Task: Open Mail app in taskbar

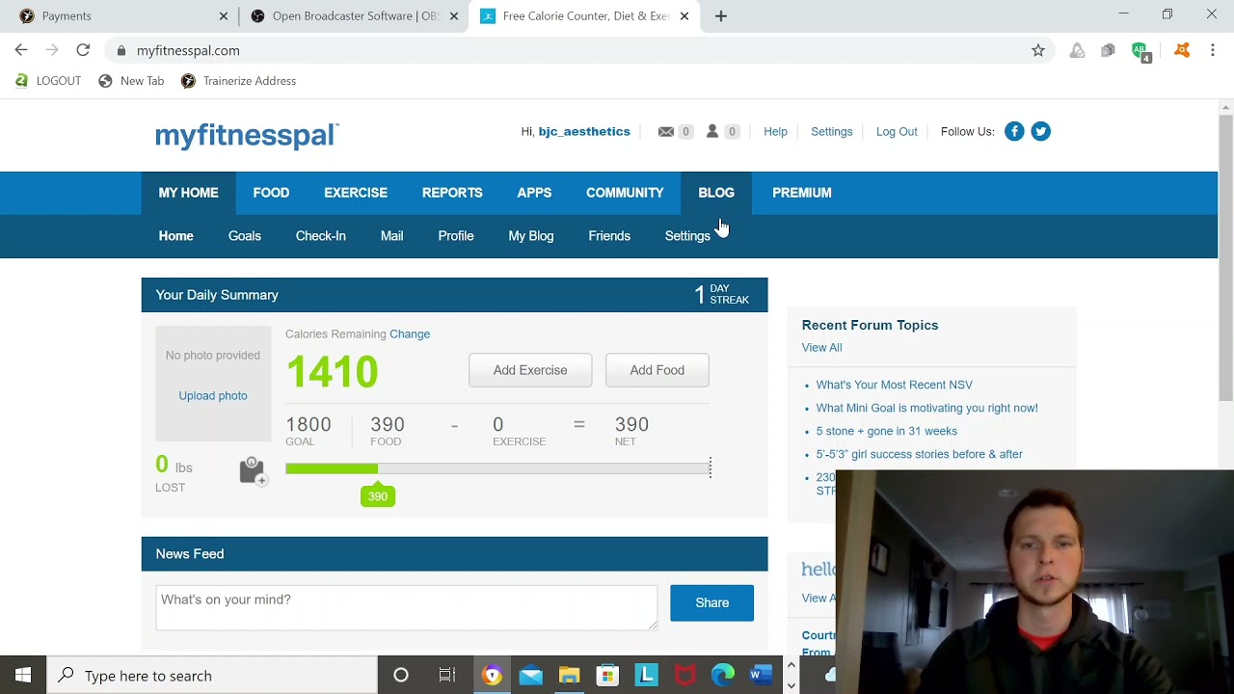Action: pyautogui.click(x=530, y=676)
